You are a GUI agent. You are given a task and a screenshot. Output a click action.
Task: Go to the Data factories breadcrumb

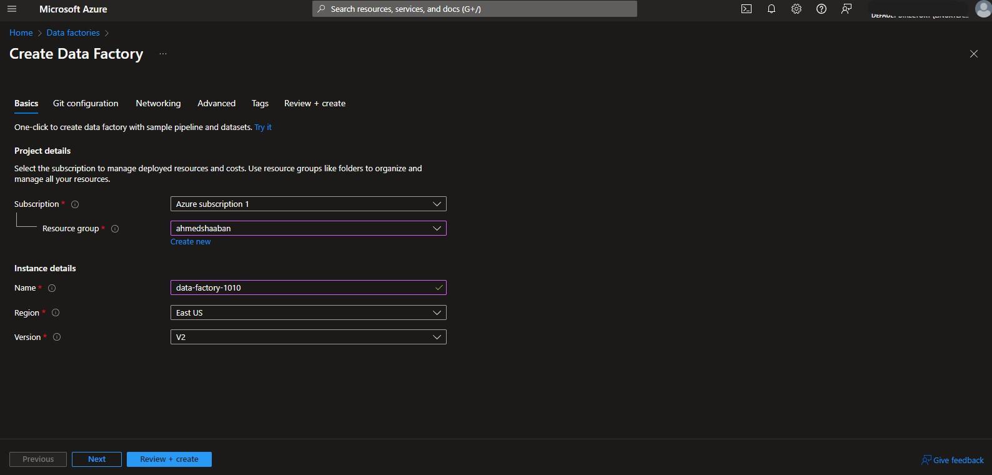[x=73, y=32]
